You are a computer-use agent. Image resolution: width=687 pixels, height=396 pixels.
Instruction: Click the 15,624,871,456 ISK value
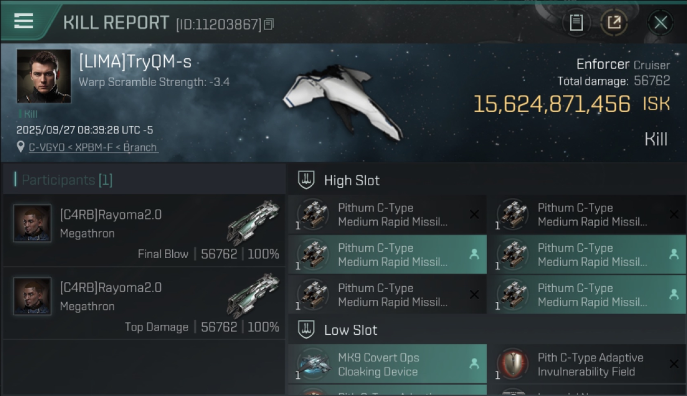tap(552, 104)
